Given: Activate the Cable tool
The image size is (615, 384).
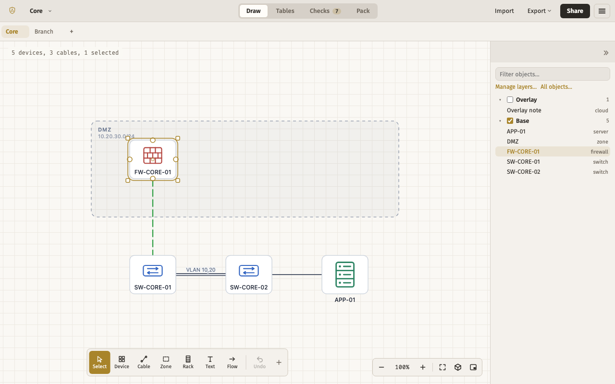Looking at the screenshot, I should point(144,362).
